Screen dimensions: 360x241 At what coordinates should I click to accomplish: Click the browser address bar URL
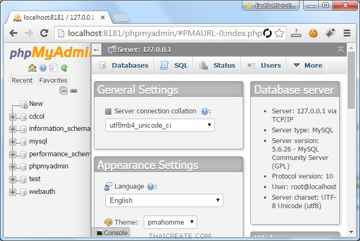click(x=164, y=33)
